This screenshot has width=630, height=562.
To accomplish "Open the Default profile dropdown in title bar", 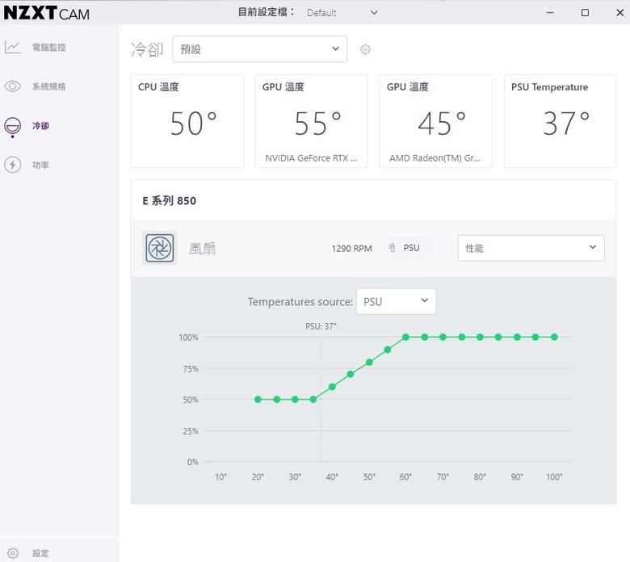I will (342, 12).
